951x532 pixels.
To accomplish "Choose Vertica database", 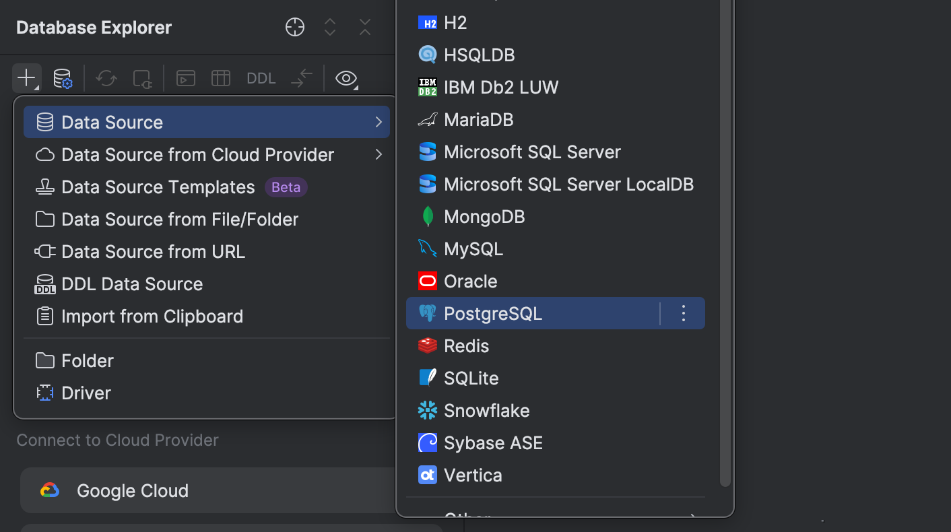I will click(556, 475).
